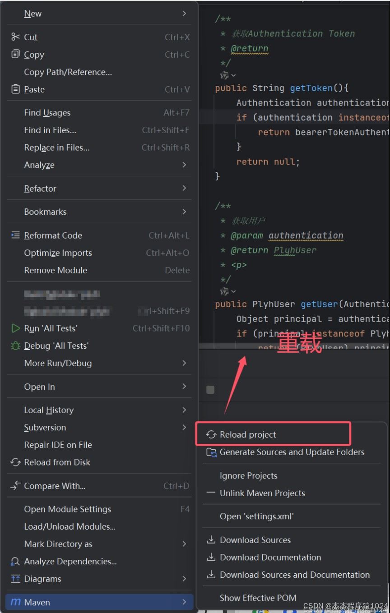Screen dimensions: 390x613
Task: Open the Local History submenu arrow
Action: tap(184, 410)
